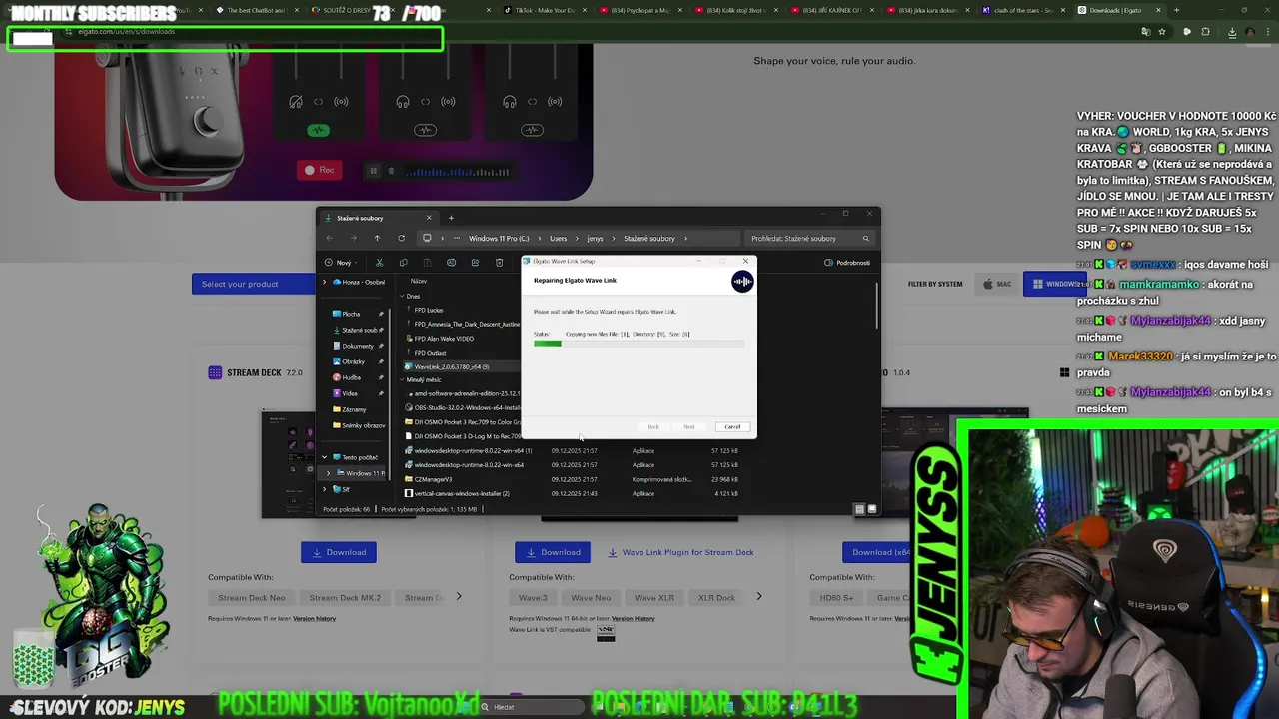Screen dimensions: 1279x719
Task: Select the Stažené soubory Explorer tab
Action: (x=378, y=218)
